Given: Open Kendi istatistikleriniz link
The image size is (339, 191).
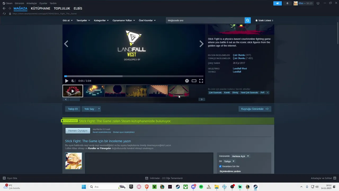Looking at the screenshot, I should 102,132.
